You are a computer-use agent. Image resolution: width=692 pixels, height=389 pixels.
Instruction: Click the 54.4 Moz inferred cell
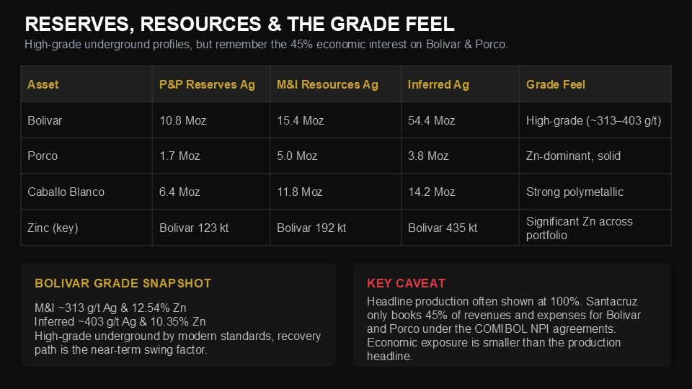coord(431,120)
